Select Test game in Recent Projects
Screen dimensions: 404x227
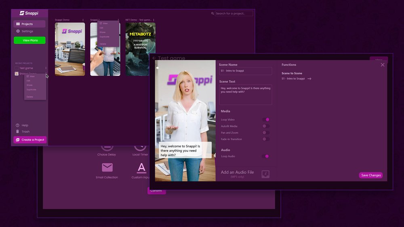pyautogui.click(x=26, y=68)
